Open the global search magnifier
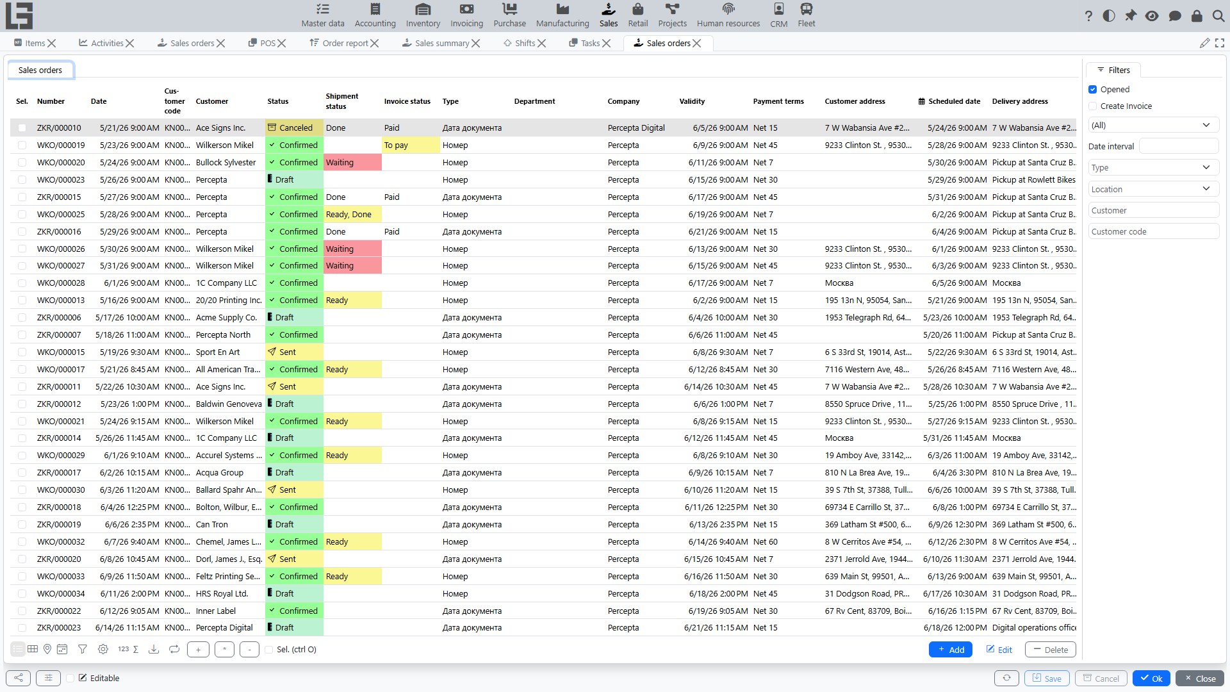1230x692 pixels. pos(1218,16)
